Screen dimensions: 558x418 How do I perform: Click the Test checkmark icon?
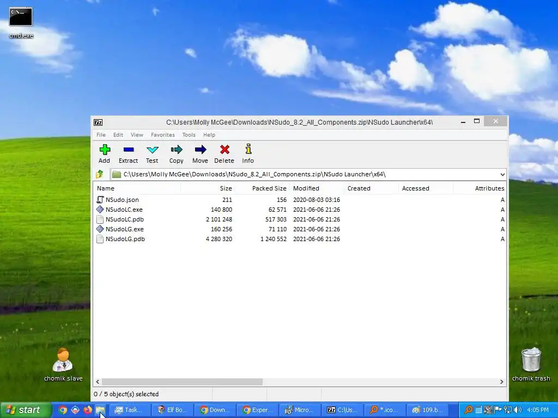[153, 150]
